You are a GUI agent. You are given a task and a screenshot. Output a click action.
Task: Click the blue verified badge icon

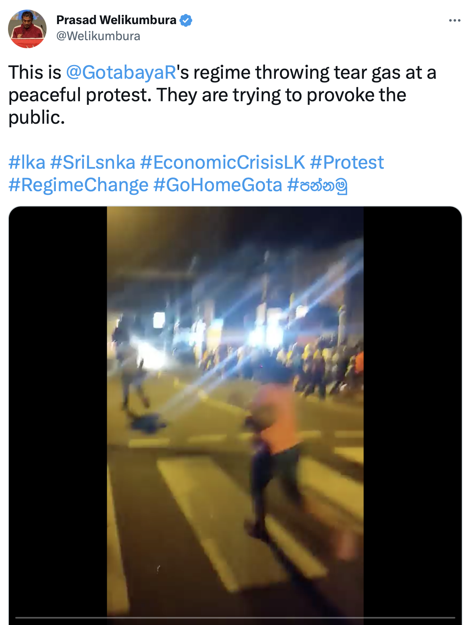click(186, 20)
